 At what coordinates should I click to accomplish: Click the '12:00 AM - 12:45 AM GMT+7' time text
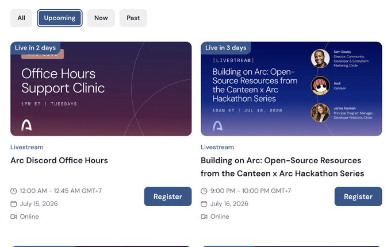point(60,191)
